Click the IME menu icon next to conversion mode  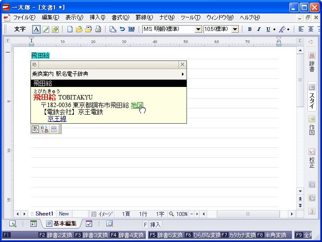[54, 129]
